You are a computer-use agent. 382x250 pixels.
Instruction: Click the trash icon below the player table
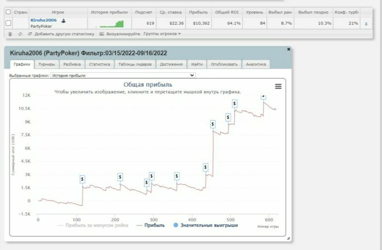tap(10, 34)
